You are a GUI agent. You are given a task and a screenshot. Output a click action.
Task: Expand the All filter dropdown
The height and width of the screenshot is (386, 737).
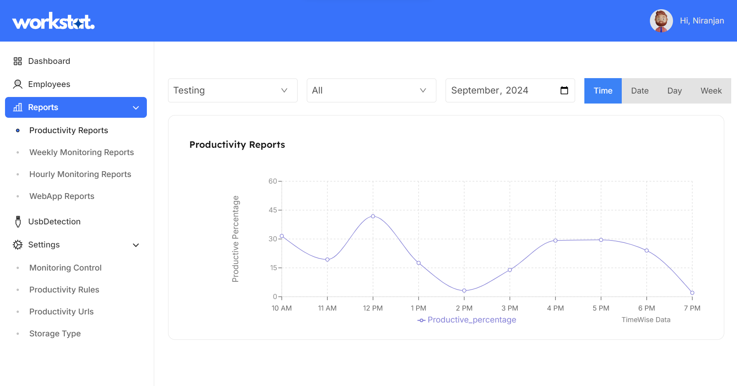pos(371,90)
